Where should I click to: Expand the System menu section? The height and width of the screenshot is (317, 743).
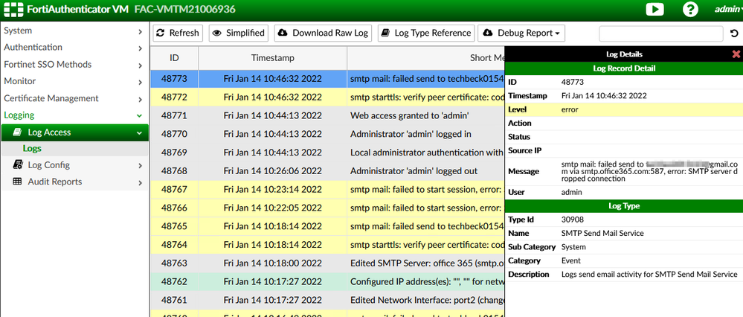[74, 31]
